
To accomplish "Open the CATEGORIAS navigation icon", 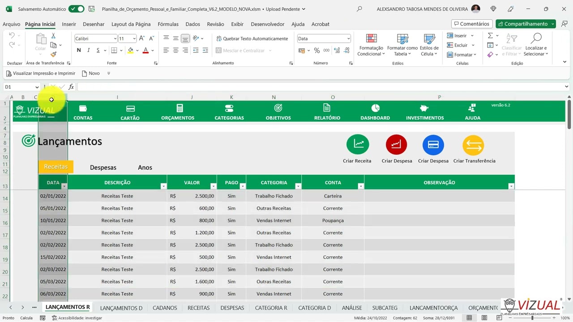I will (229, 108).
